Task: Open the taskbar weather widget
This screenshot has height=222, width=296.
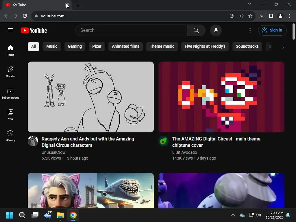Action: [x=48, y=215]
